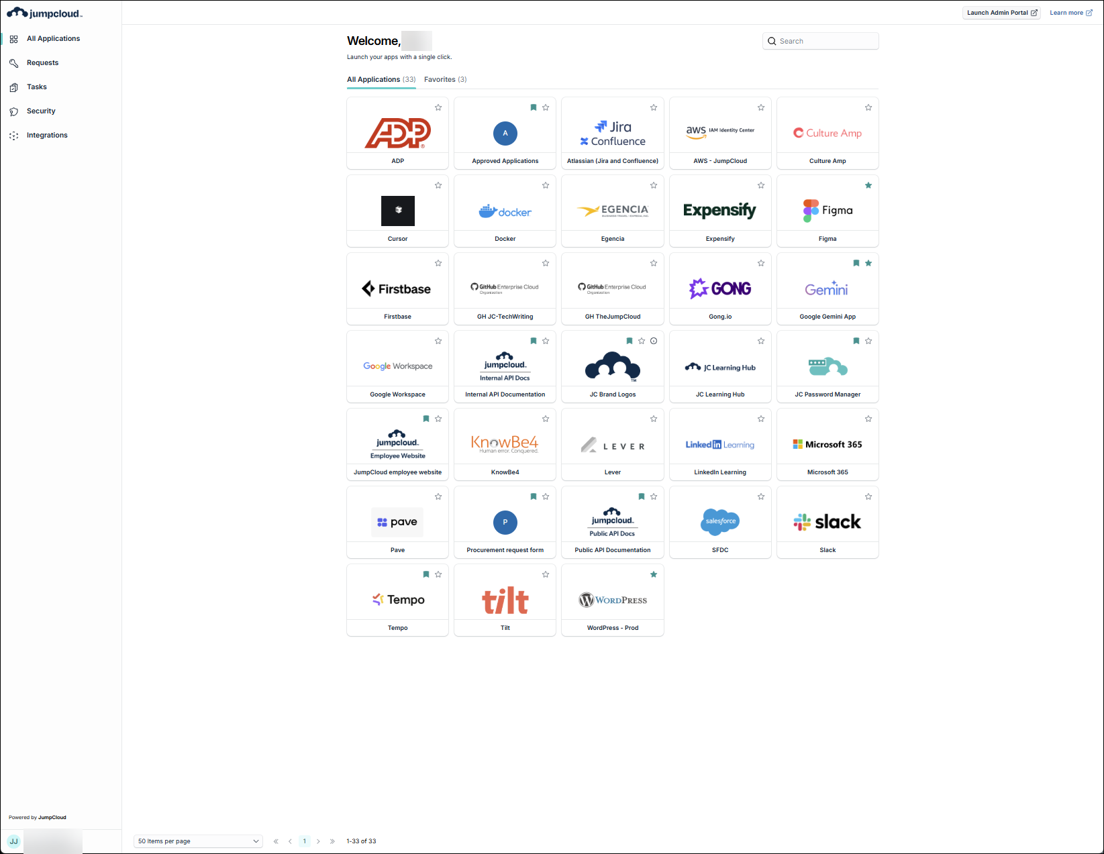The image size is (1104, 854).
Task: Star the Slack application card
Action: [868, 496]
